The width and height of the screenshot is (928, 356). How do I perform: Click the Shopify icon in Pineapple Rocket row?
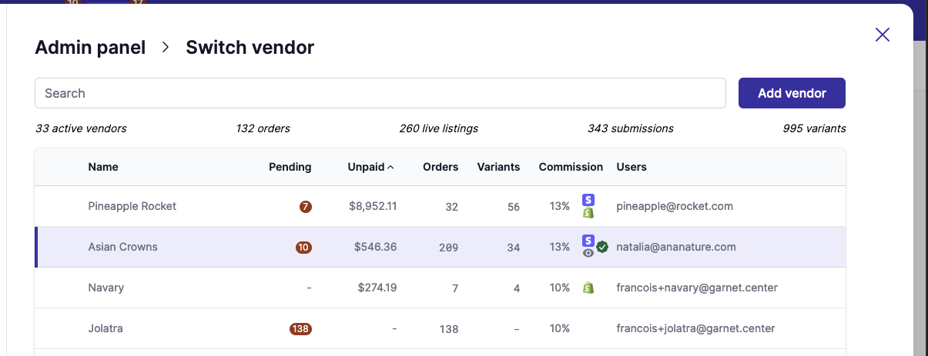588,213
